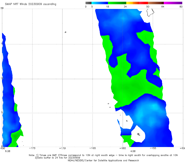Click the latitude label '20' at top left
This screenshot has width=185, height=162.
point(2,8)
